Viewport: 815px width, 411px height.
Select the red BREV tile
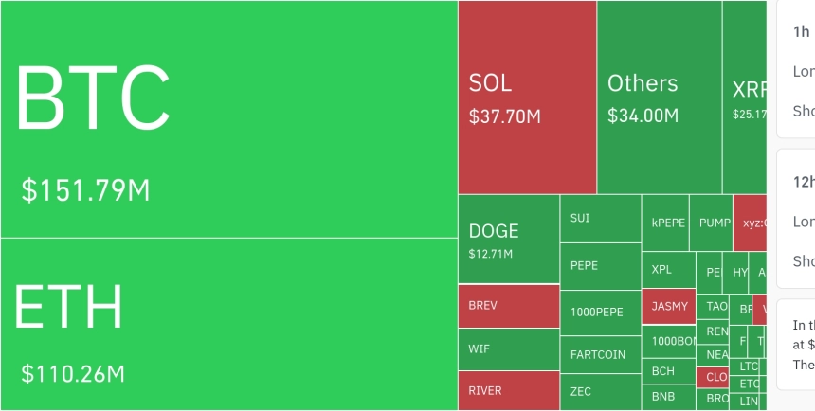(508, 306)
